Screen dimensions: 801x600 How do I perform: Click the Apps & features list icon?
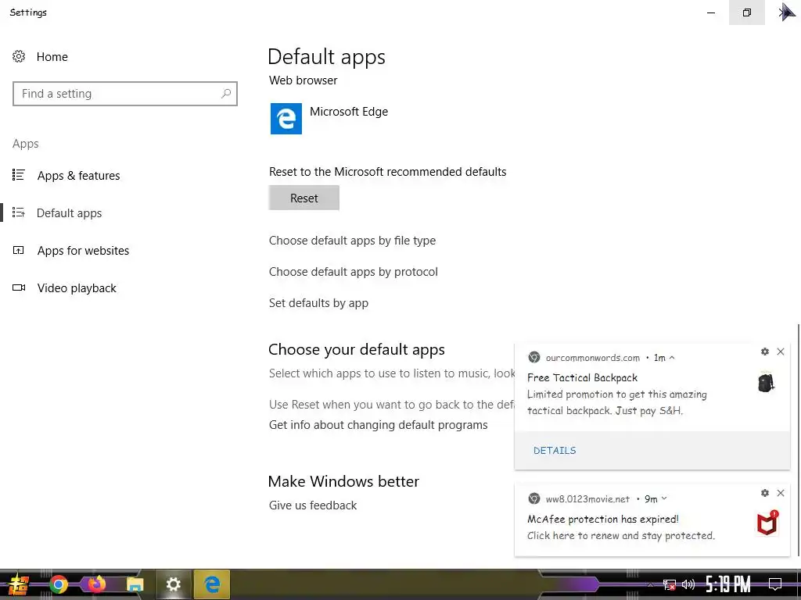[19, 175]
